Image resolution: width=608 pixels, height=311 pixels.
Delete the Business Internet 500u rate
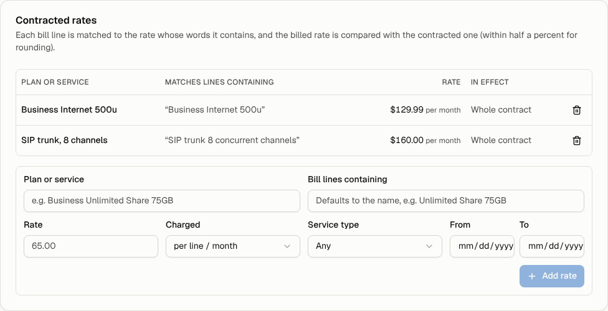(x=577, y=110)
